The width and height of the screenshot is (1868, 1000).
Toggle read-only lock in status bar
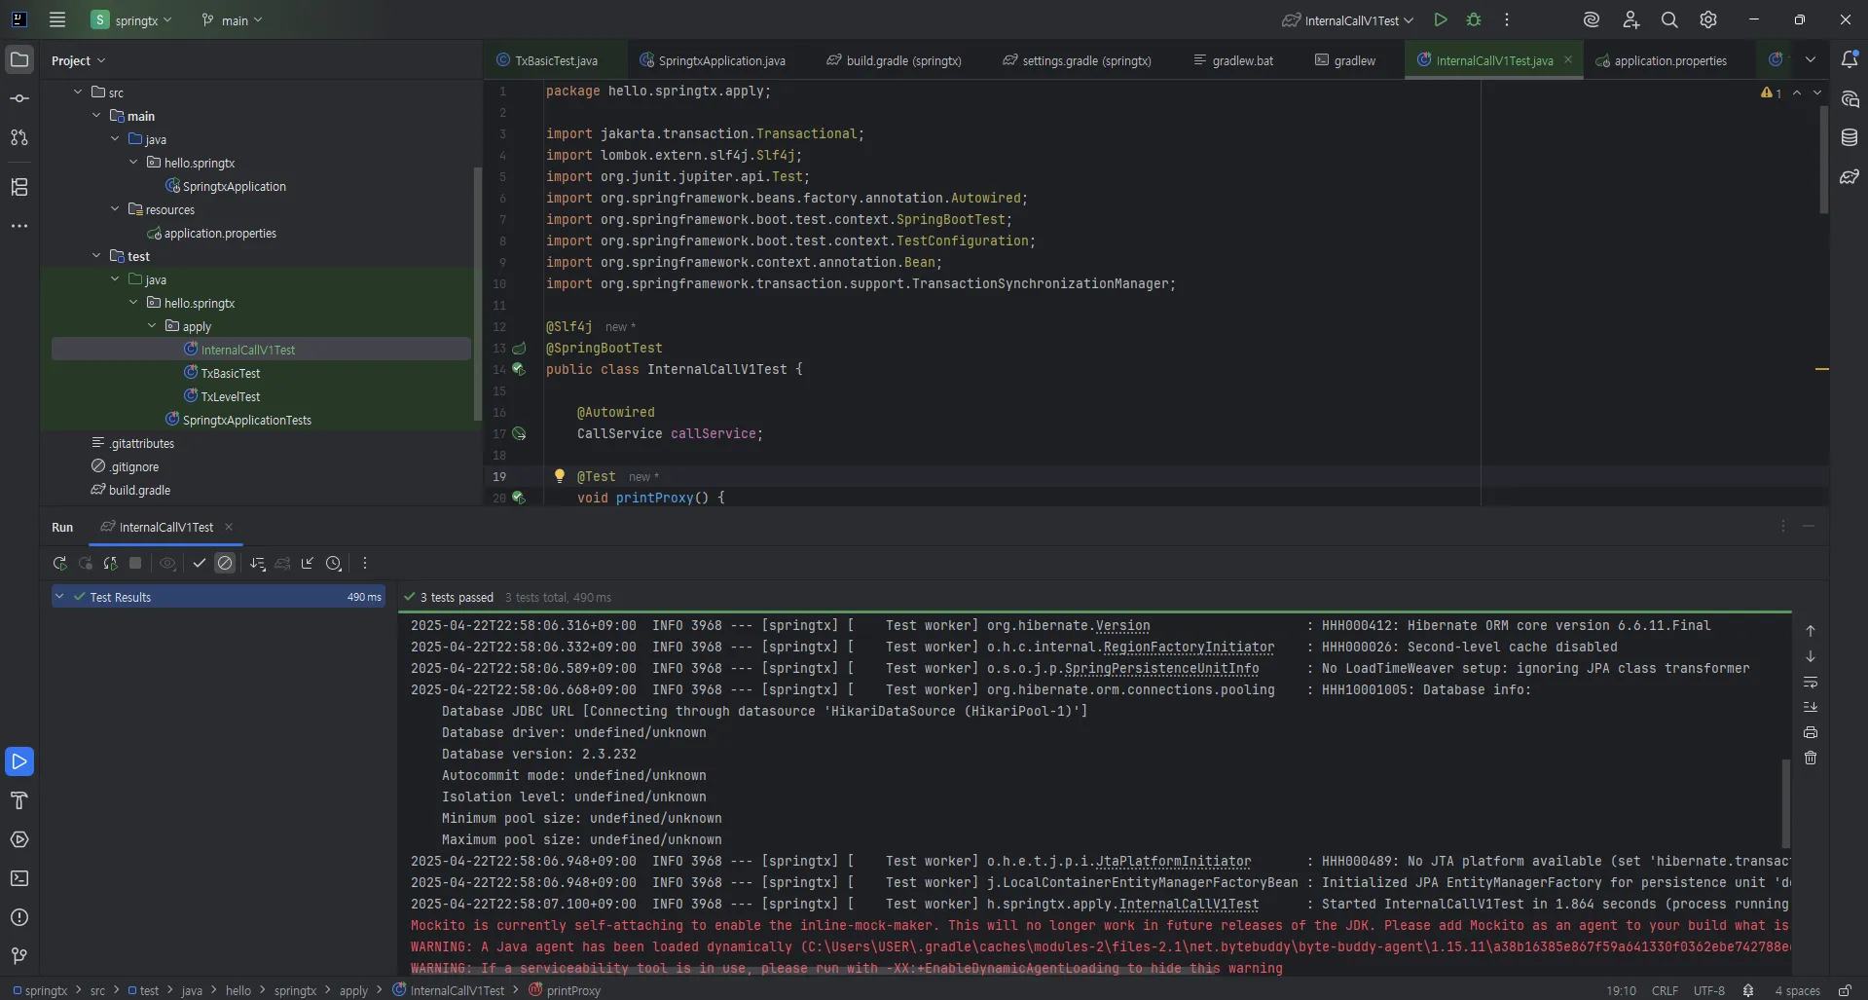click(x=1845, y=990)
